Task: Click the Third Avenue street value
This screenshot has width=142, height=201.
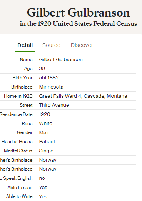Action: pos(54,105)
